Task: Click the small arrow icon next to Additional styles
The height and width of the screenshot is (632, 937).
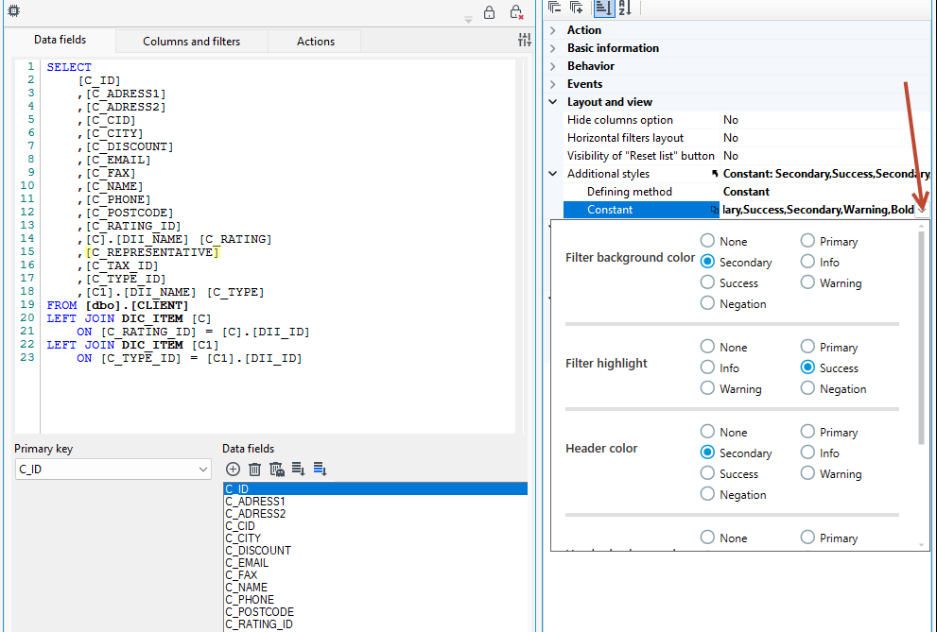Action: click(x=714, y=174)
